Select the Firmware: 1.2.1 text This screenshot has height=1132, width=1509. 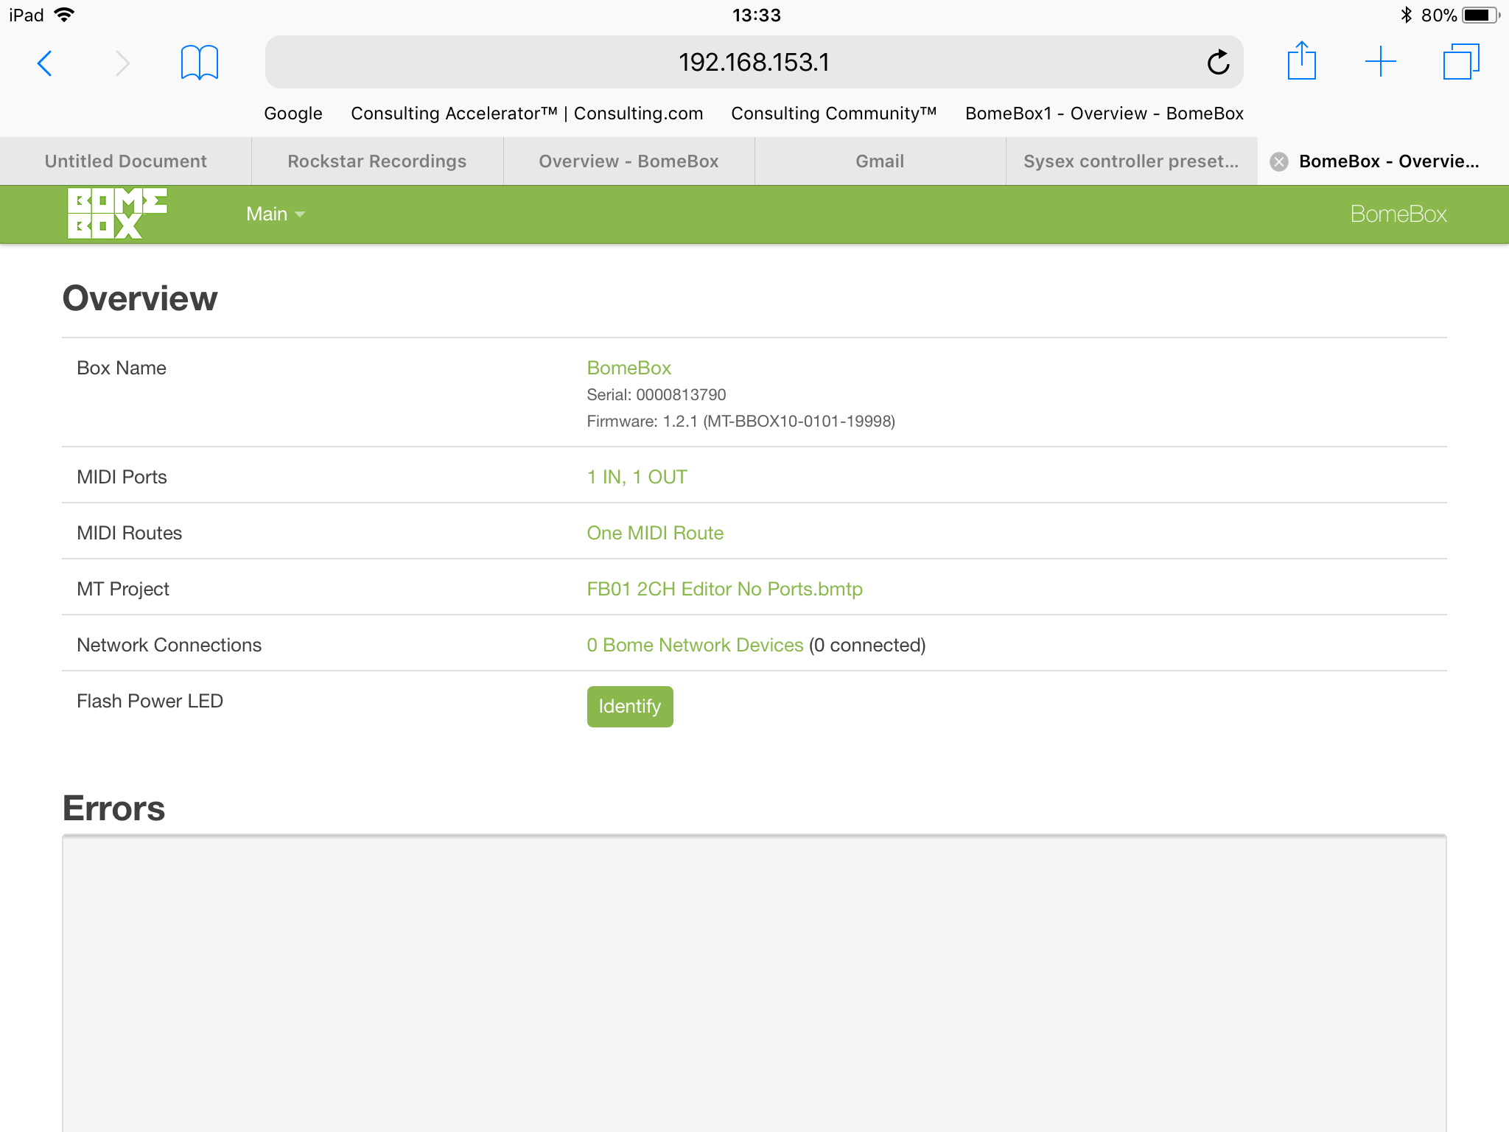pos(741,421)
